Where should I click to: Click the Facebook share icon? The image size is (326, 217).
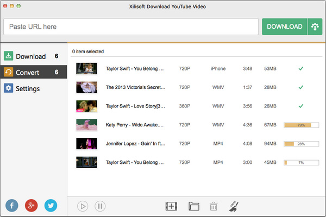[12, 205]
